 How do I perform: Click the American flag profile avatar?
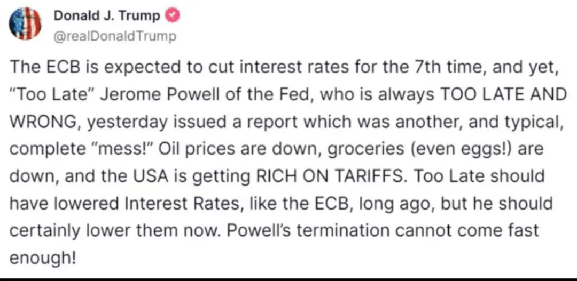click(25, 24)
